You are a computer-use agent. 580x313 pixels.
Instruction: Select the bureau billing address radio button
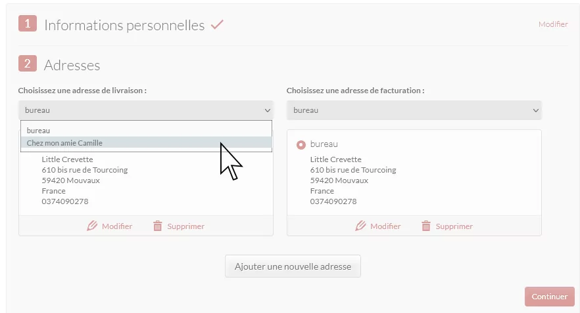(x=301, y=144)
